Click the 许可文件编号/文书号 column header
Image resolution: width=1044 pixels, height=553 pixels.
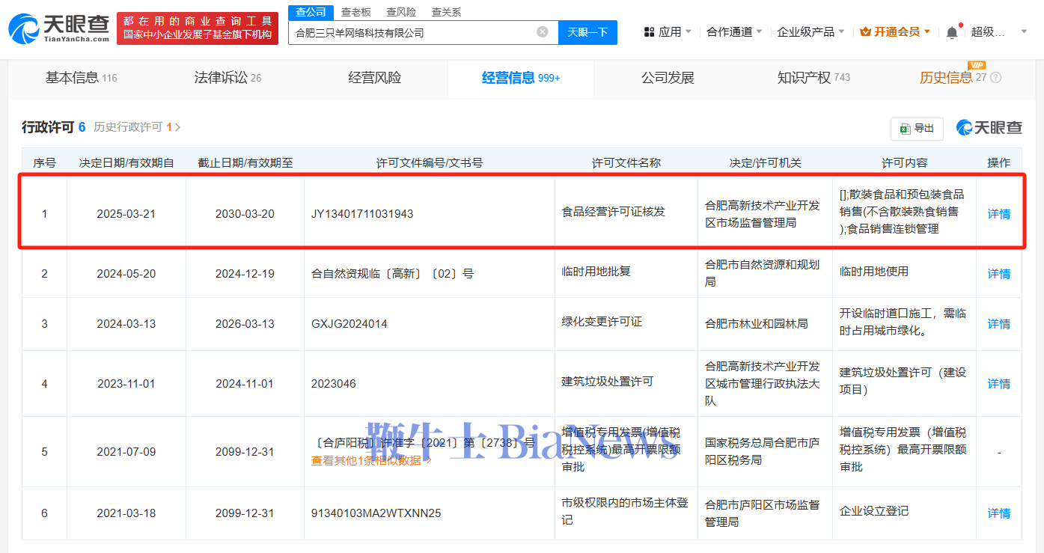pos(429,162)
